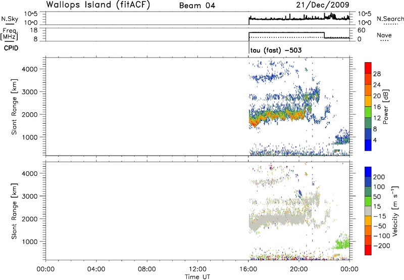
Task: Click the '4000' tick label in power panel
Action: [x=29, y=69]
